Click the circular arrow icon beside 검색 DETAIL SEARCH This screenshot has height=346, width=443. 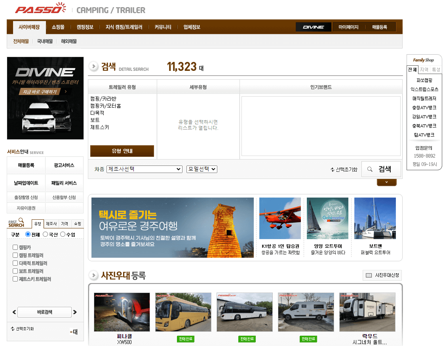point(93,66)
